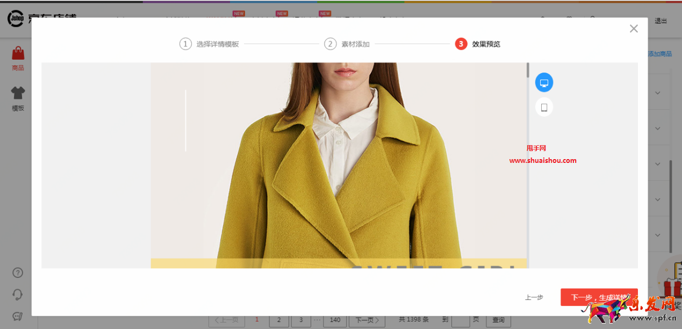Open feedback chat icon in sidebar
This screenshot has height=329, width=682.
(x=18, y=316)
